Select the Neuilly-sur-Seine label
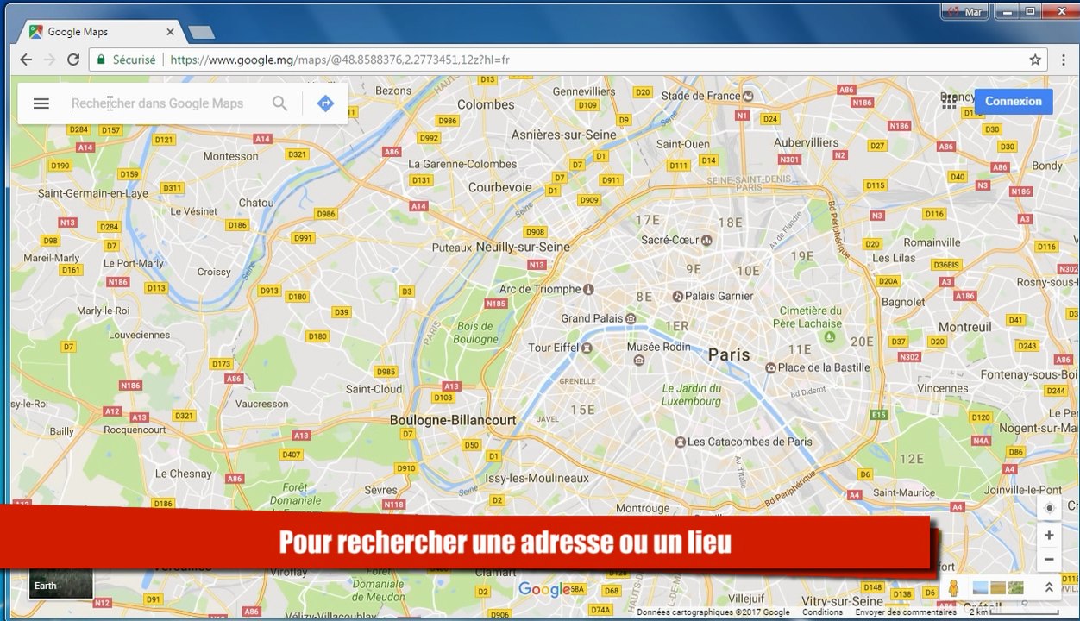 click(x=523, y=247)
